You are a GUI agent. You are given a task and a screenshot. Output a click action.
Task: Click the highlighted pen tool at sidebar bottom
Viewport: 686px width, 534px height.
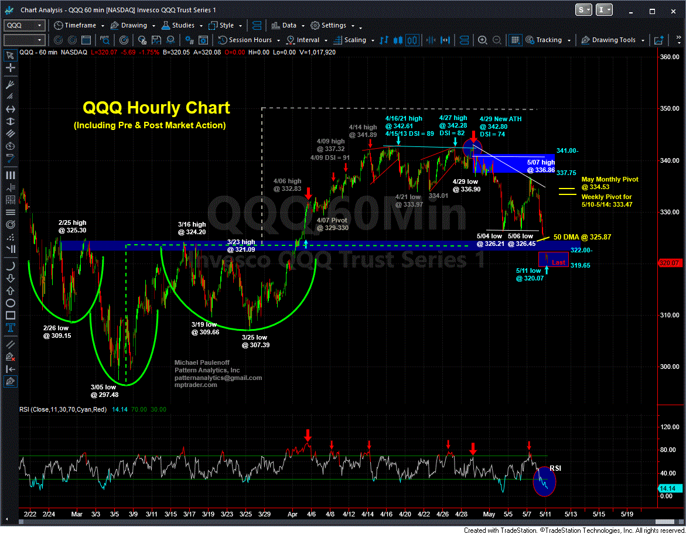click(11, 381)
